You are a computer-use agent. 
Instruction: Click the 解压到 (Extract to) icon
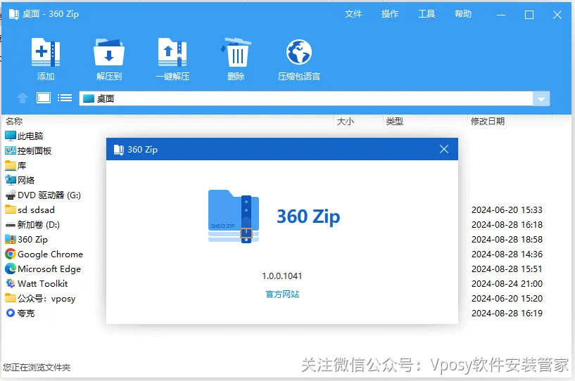coord(109,53)
